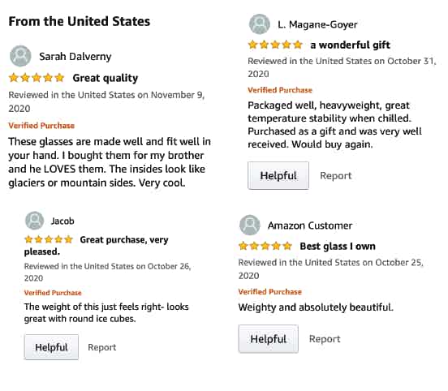The image size is (448, 391).
Task: Open the 'Best glass I own' title
Action: [x=338, y=246]
